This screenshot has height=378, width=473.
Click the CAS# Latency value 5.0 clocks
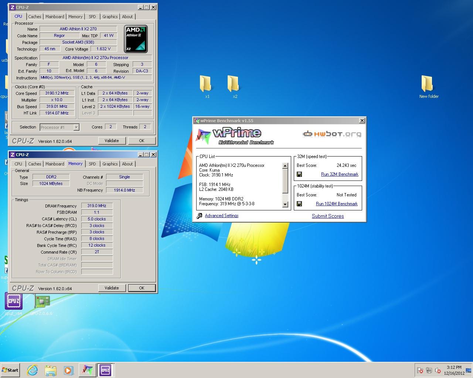click(x=97, y=219)
